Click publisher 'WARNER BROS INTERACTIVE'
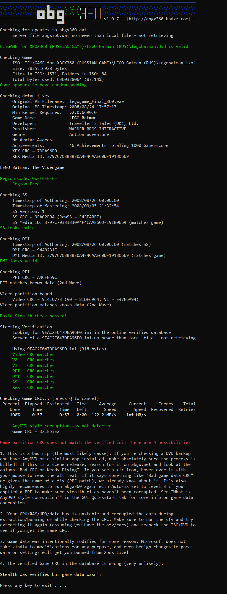This screenshot has height=594, width=227. coord(98,129)
